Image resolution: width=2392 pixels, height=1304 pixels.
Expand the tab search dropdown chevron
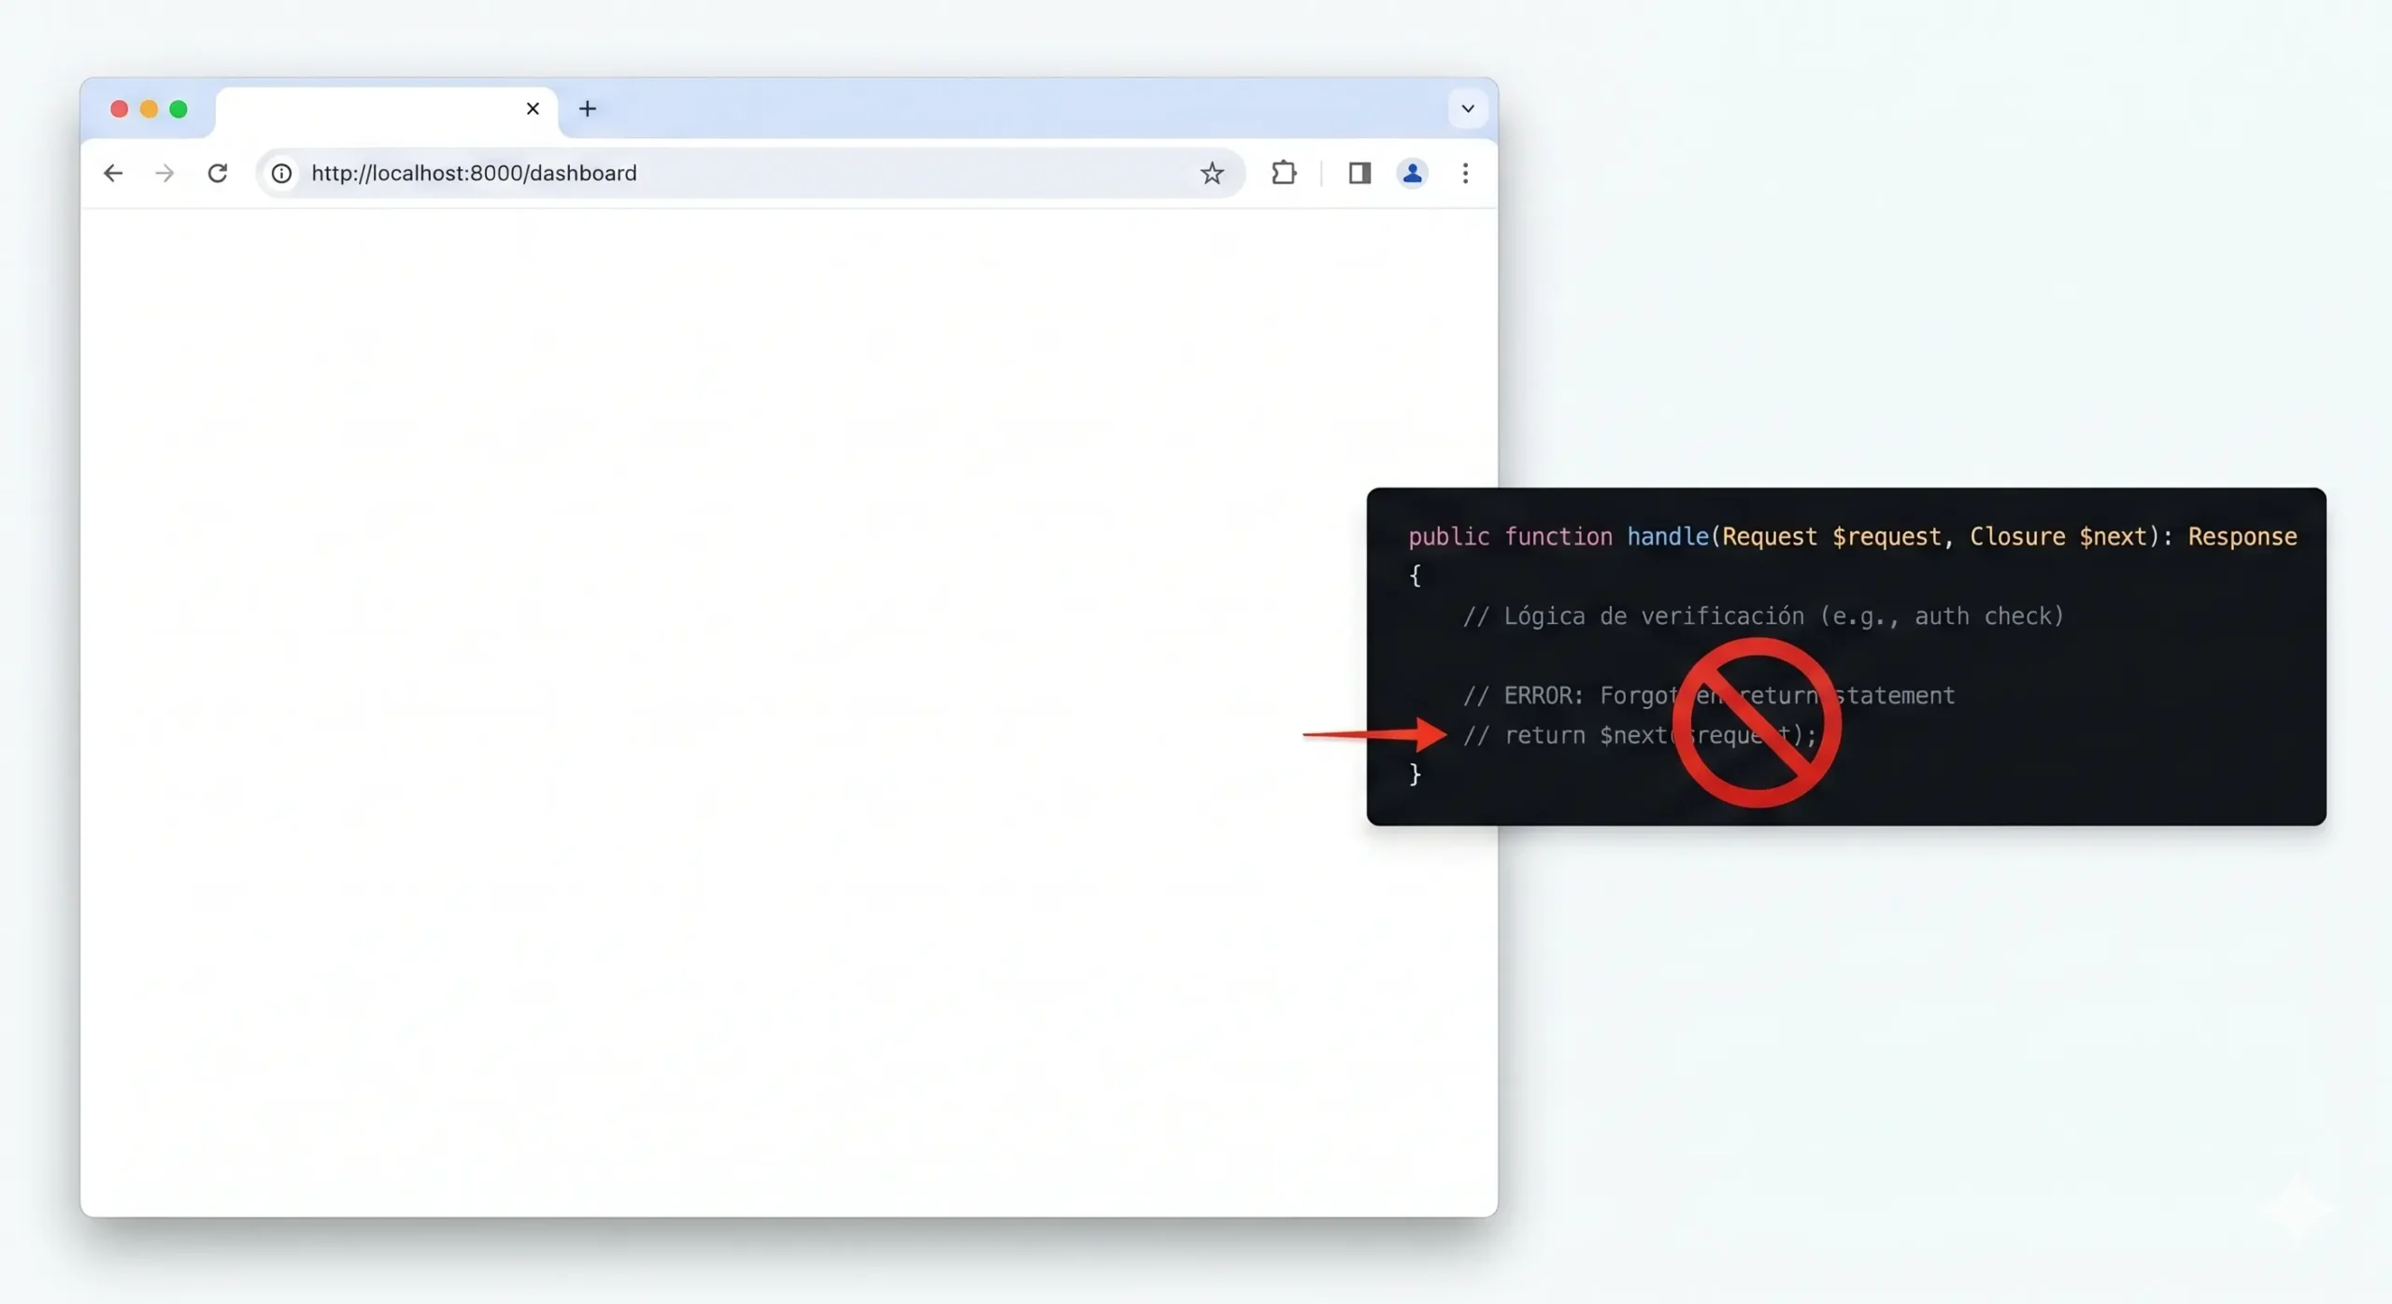coord(1468,108)
